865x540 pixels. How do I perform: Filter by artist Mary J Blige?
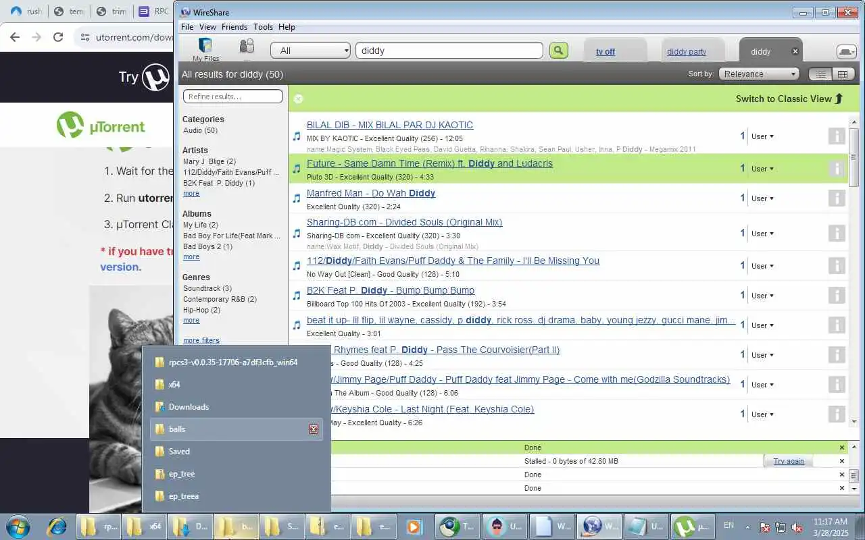coord(209,161)
